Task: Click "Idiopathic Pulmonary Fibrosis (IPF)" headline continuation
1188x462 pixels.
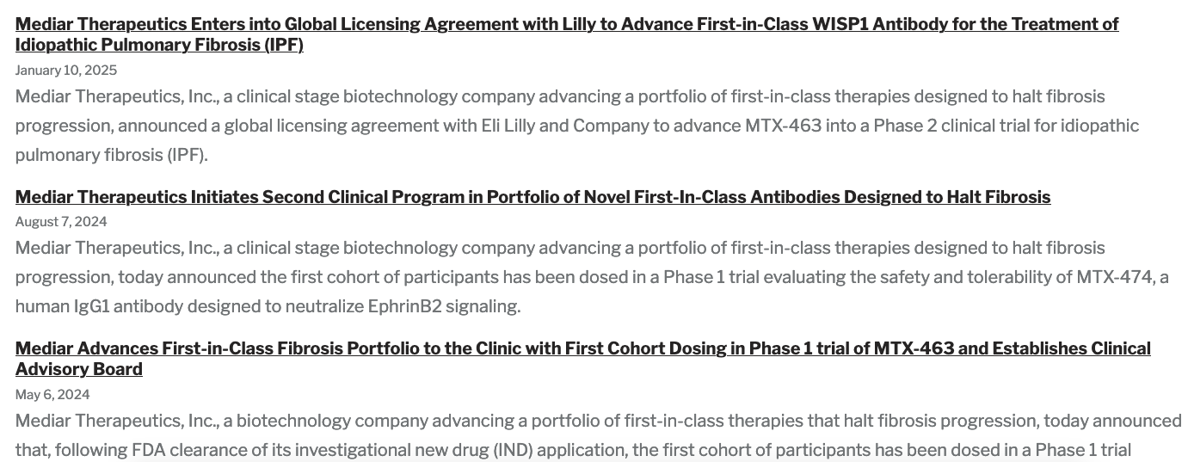Action: (x=159, y=45)
